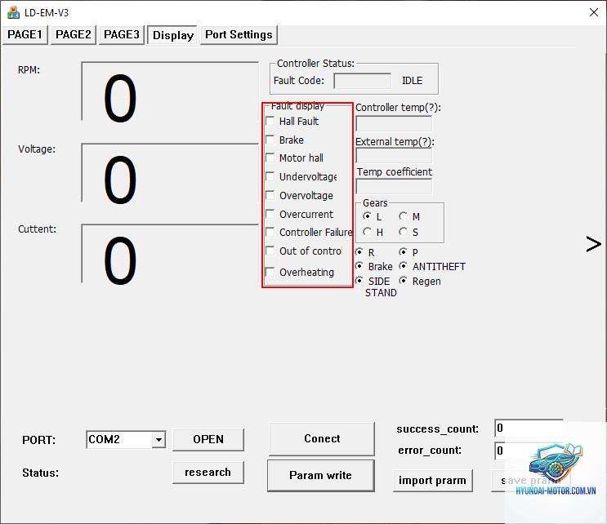Open the Port Settings tab

[239, 35]
